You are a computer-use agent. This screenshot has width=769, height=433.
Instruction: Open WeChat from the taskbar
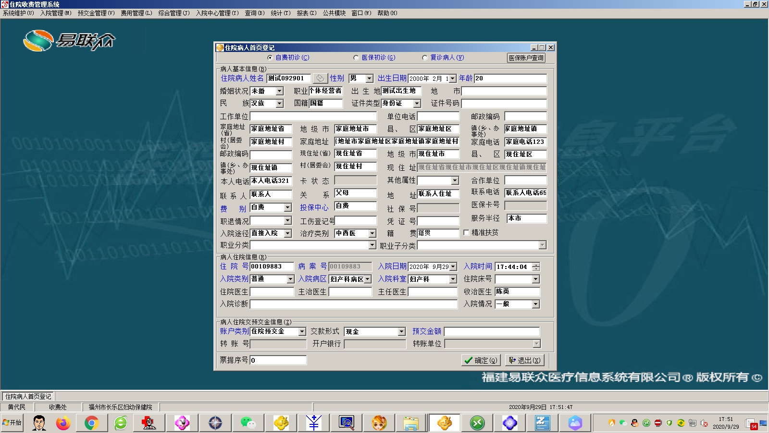coord(248,423)
